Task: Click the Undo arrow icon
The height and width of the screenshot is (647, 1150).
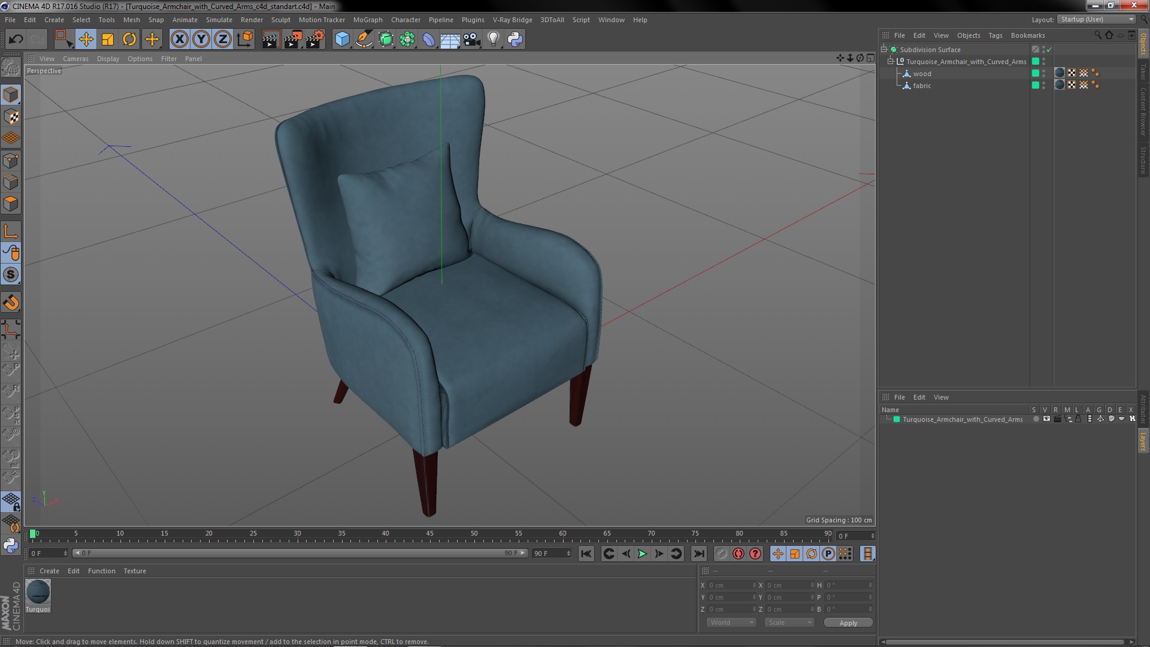Action: point(16,40)
